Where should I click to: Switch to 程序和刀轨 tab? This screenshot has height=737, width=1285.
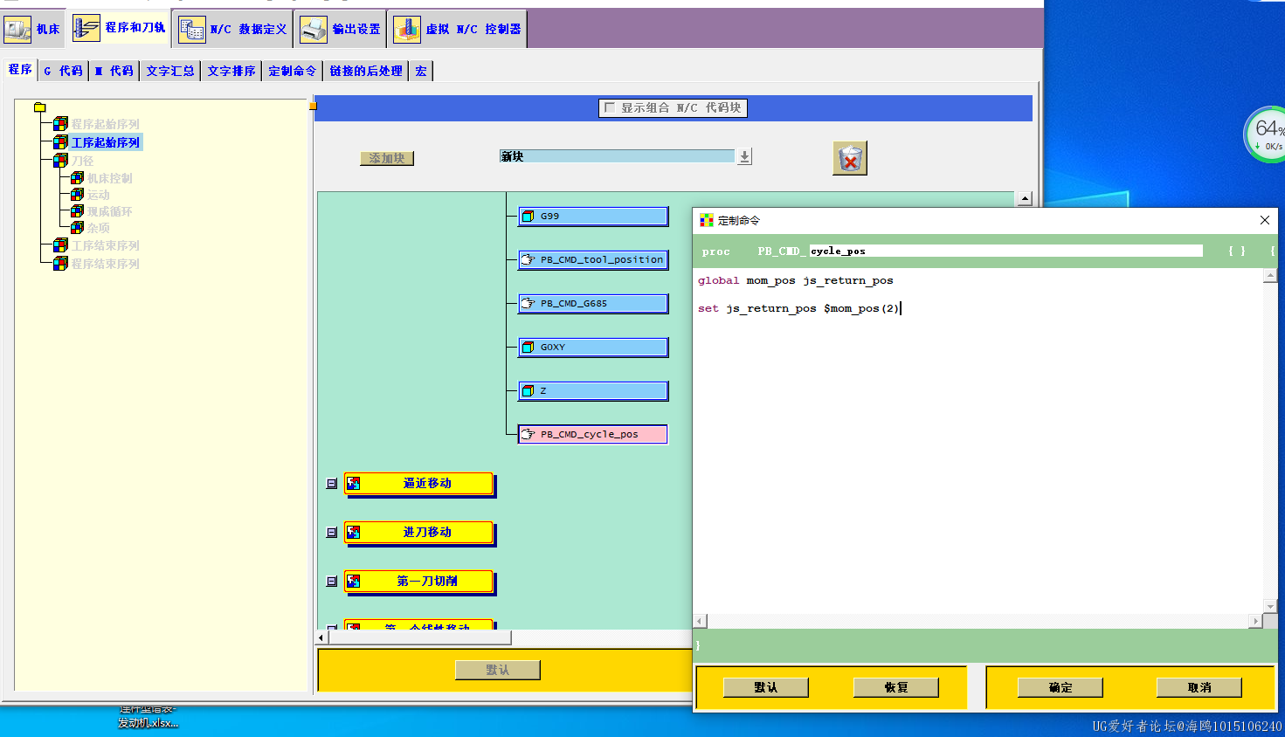tap(119, 28)
